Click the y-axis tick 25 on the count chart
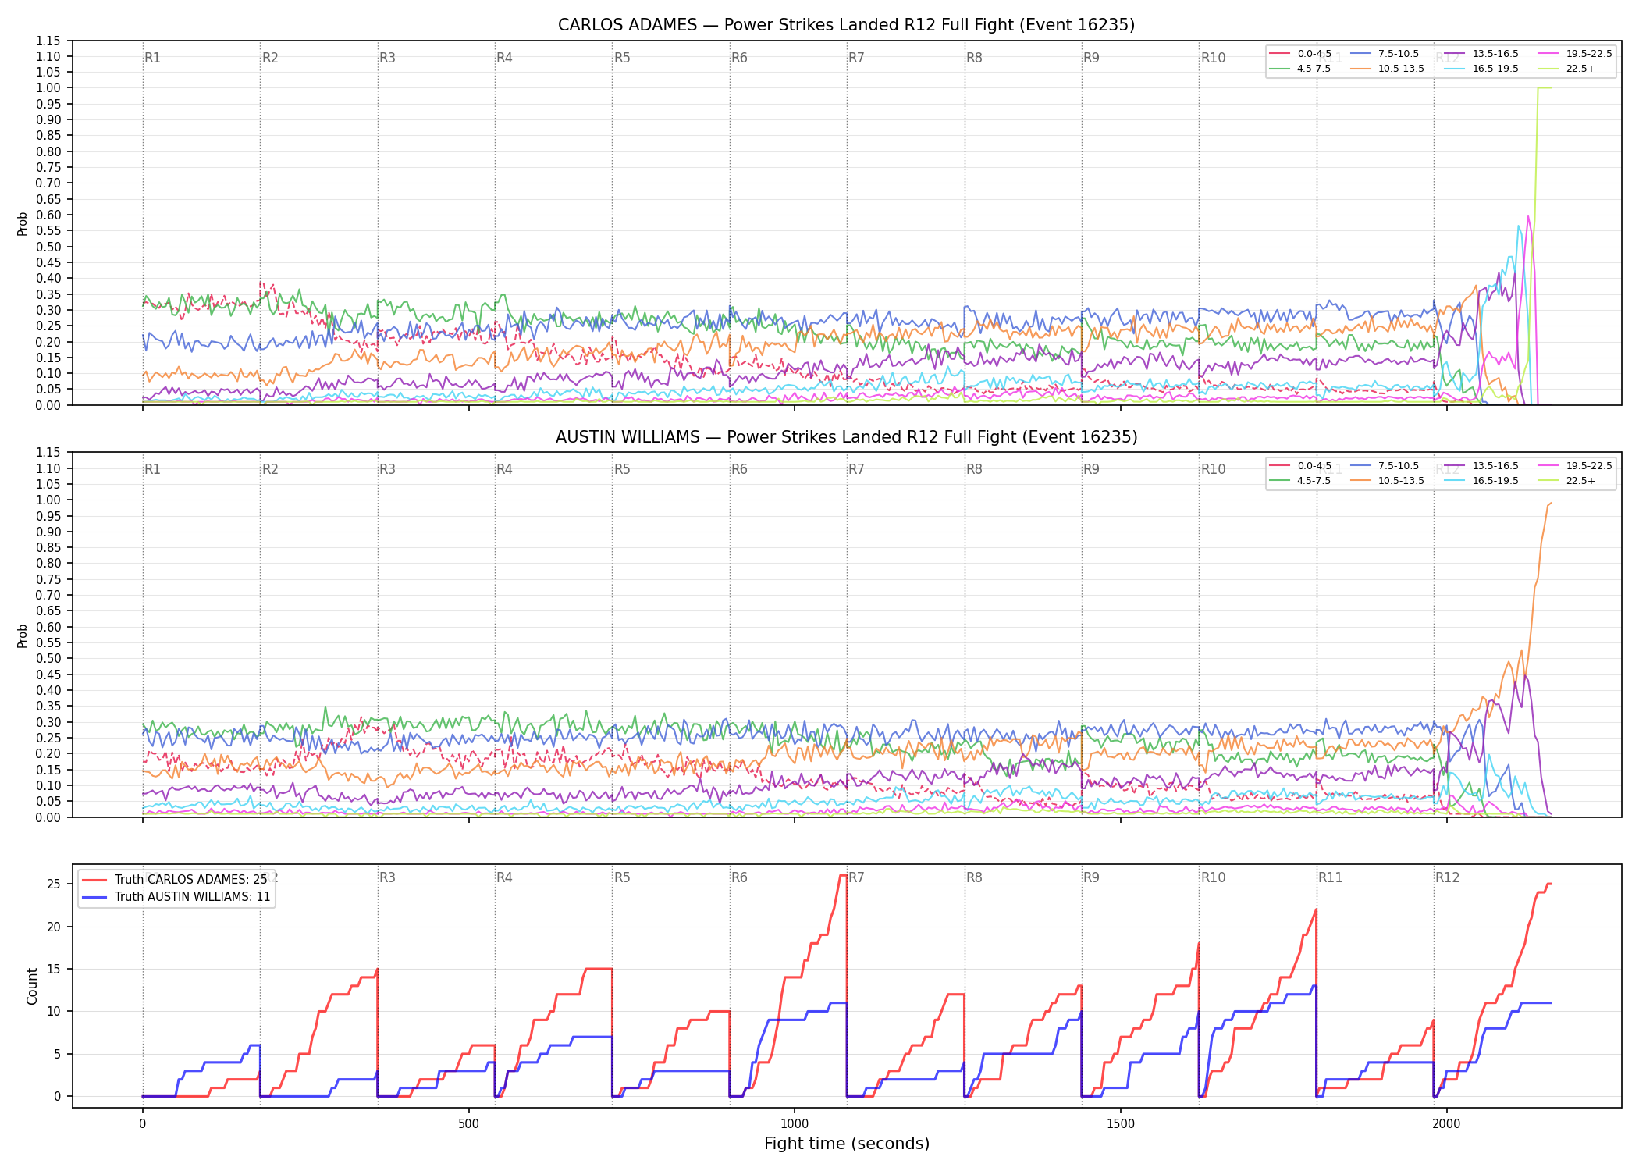This screenshot has height=1171, width=1639. (x=54, y=884)
